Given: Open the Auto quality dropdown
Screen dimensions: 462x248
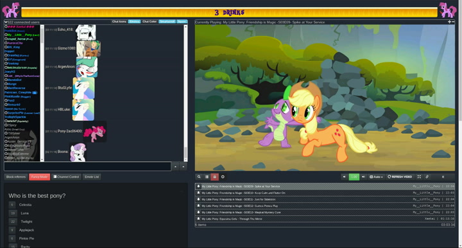Looking at the screenshot, I should [x=376, y=177].
